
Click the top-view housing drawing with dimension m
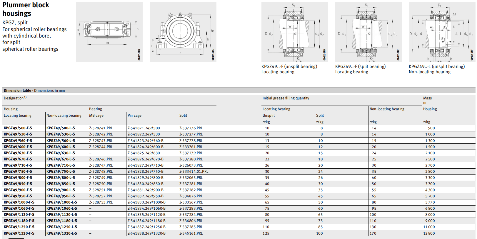[109, 32]
